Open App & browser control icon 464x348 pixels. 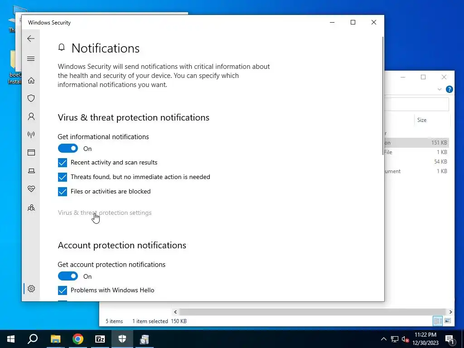tap(31, 152)
